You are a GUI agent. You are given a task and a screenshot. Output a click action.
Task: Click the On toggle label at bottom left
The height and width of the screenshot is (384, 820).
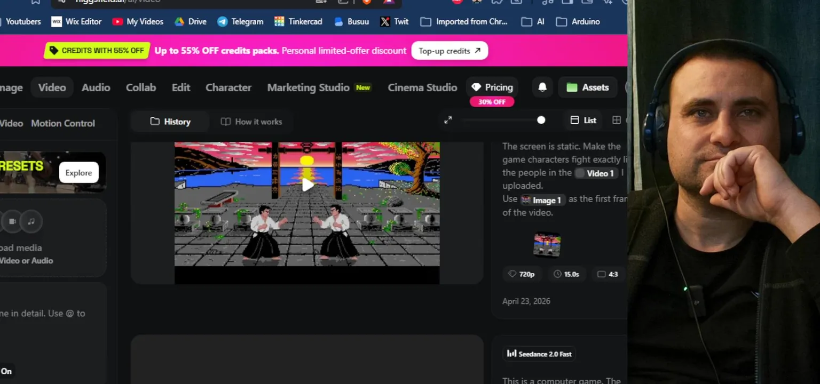coord(6,371)
